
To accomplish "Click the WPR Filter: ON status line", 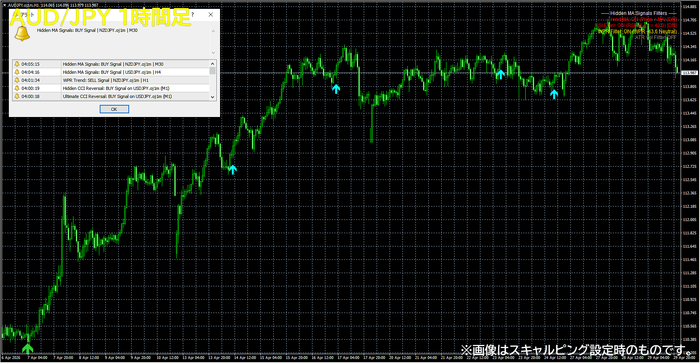I will pyautogui.click(x=637, y=31).
